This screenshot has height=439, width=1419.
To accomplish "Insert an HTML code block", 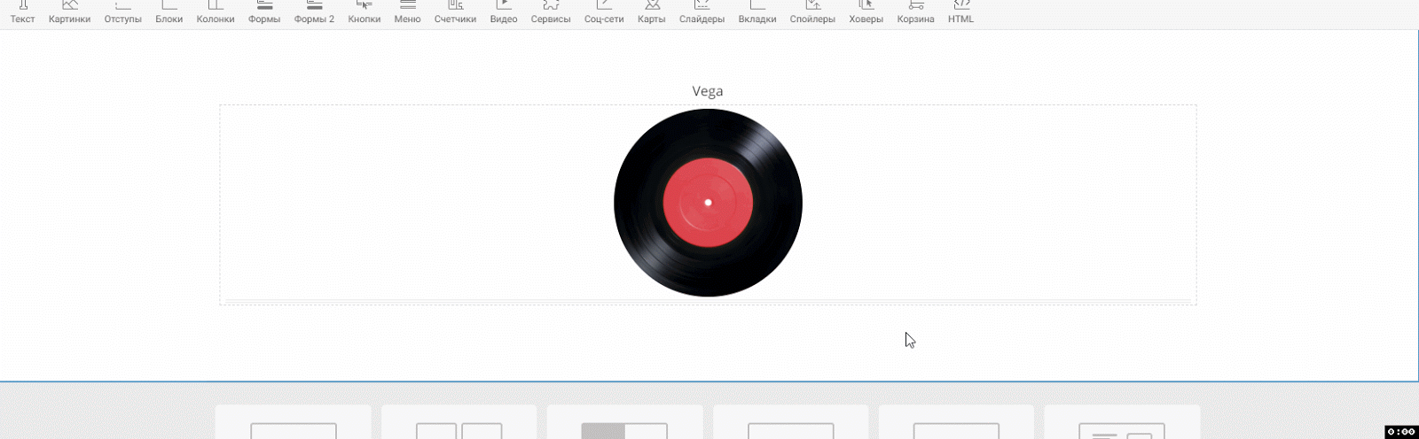I will pos(960,12).
